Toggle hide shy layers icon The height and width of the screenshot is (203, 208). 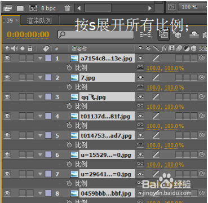(194, 34)
